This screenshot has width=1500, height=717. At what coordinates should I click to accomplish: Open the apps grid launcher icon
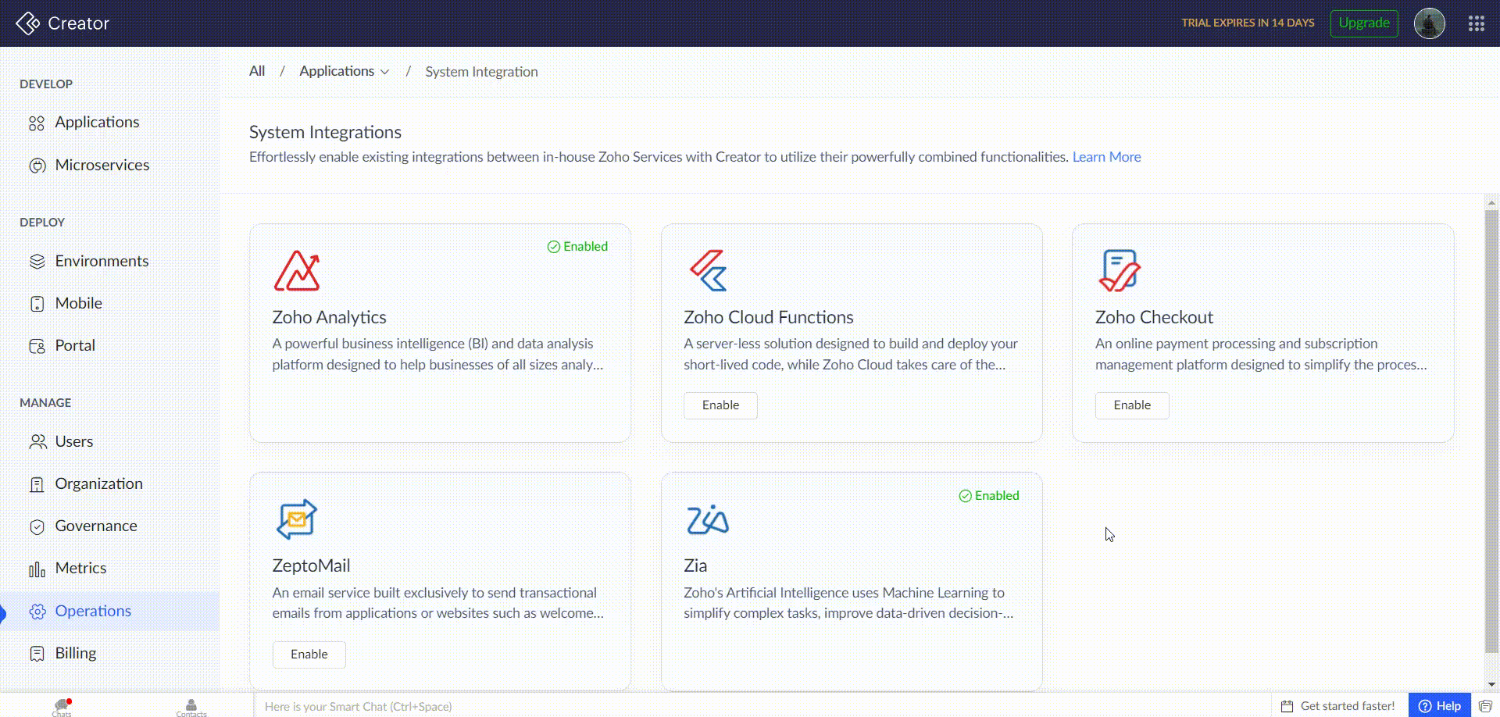click(1476, 23)
